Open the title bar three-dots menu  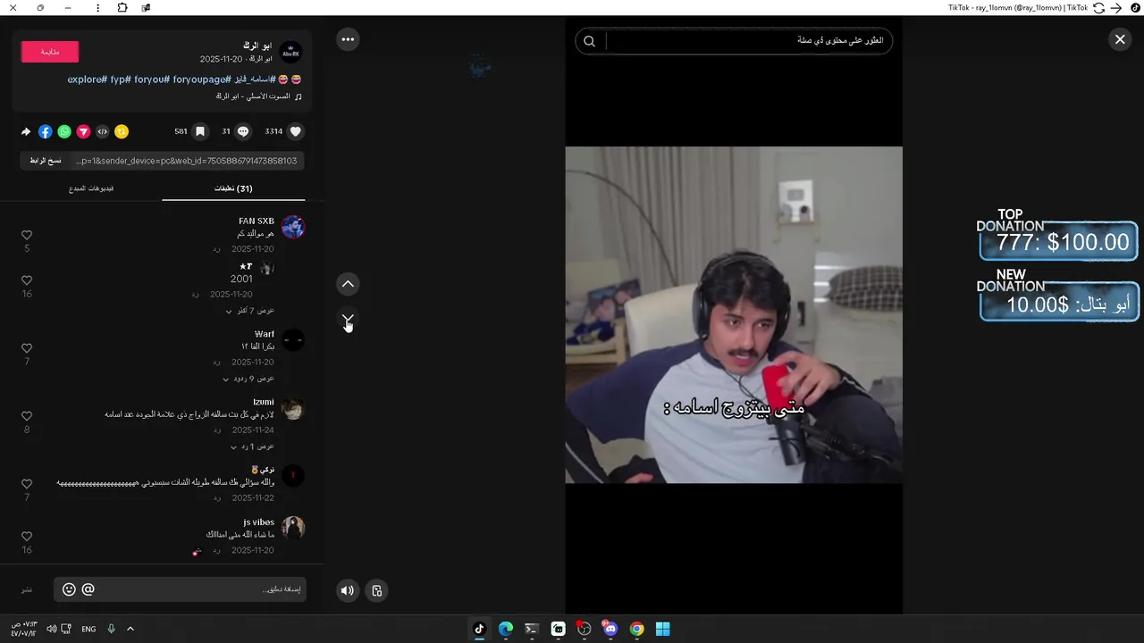coord(97,8)
